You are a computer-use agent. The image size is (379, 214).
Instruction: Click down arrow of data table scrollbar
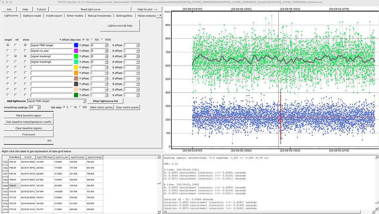coord(159,212)
